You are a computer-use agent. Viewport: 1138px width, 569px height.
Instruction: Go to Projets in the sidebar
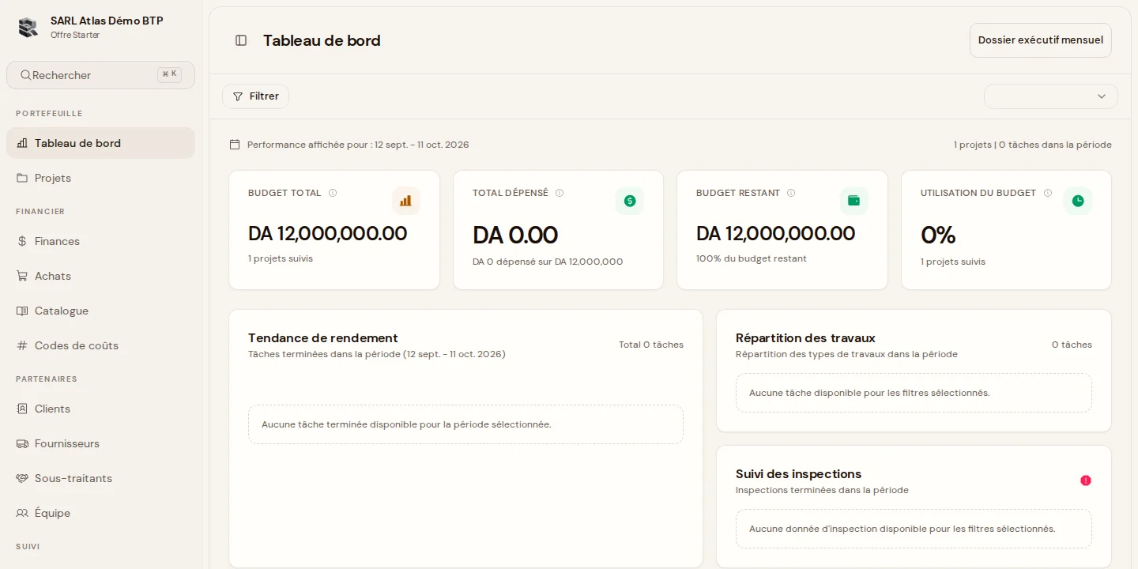(x=100, y=178)
